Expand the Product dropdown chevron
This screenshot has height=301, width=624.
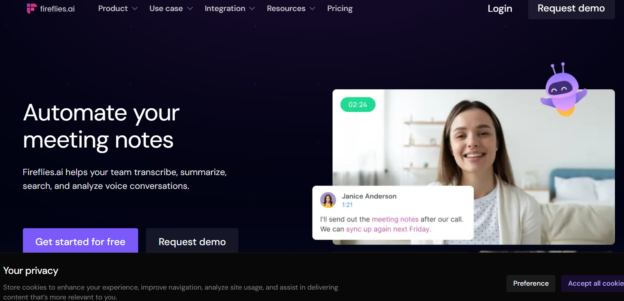[x=135, y=9]
